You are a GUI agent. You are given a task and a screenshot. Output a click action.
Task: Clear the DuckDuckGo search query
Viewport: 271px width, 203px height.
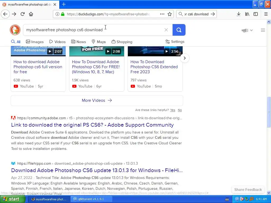click(x=166, y=30)
